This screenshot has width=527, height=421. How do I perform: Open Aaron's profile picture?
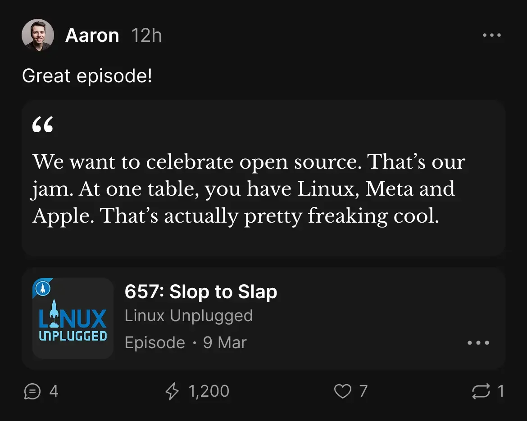[x=38, y=35]
